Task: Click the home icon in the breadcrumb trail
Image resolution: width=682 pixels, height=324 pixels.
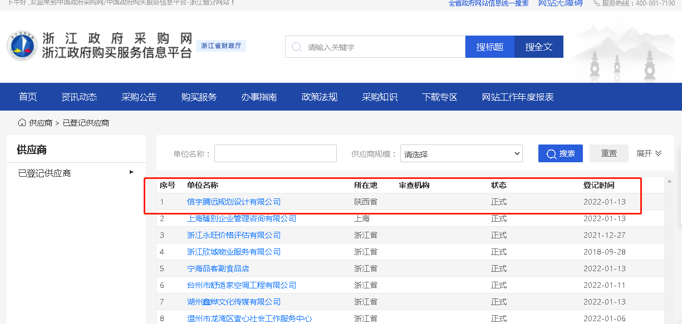Action: tap(21, 122)
